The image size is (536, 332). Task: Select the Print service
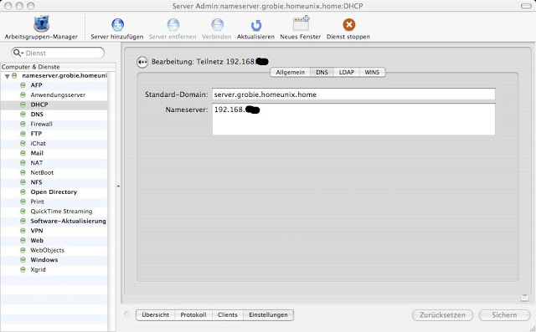click(x=37, y=202)
